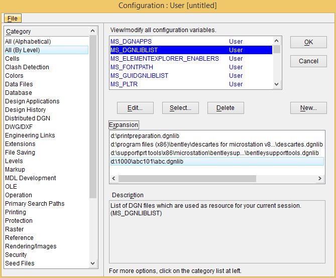Select MS_PLTR variable row

coord(191,84)
